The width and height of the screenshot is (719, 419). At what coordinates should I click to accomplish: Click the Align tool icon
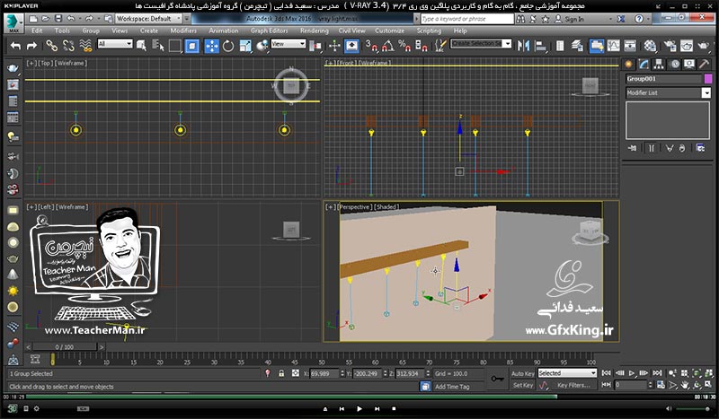[541, 46]
